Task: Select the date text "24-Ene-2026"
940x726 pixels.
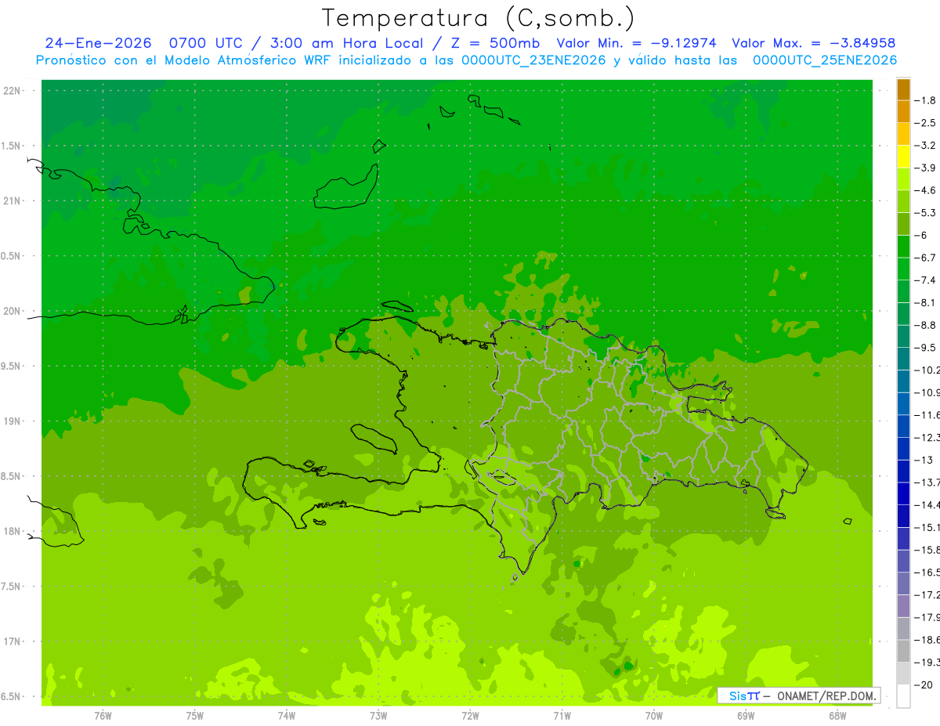Action: (98, 43)
